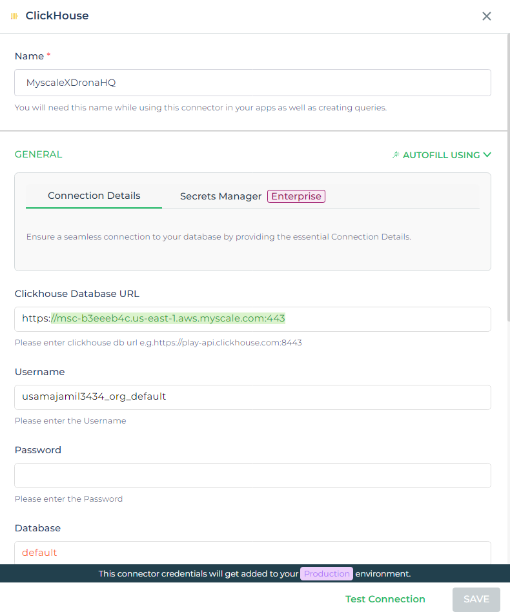Screen dimensions: 510x614
Task: Click the Name required asterisk label
Action: [x=48, y=56]
